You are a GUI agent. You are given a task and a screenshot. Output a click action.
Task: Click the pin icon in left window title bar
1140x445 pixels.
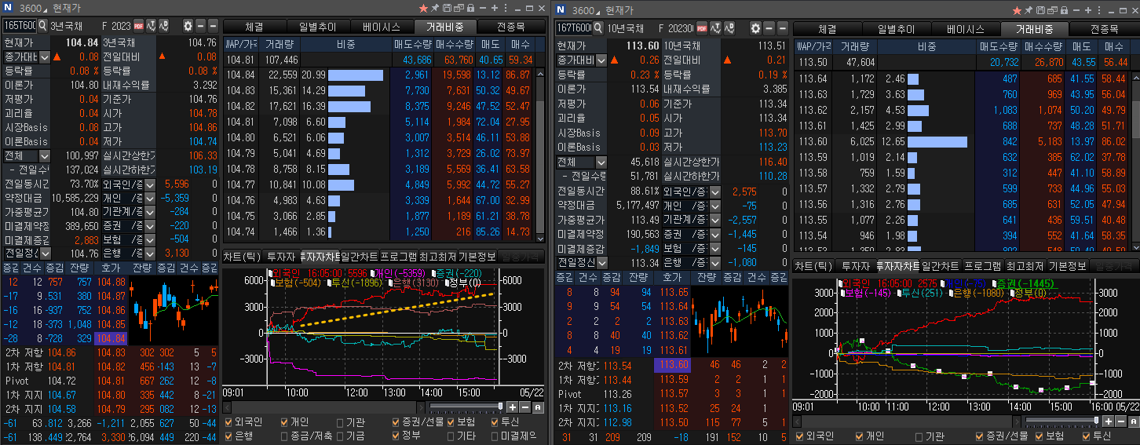pyautogui.click(x=436, y=9)
